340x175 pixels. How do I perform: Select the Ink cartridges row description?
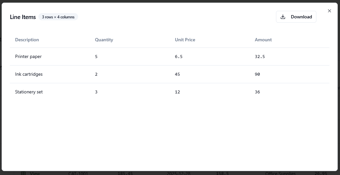[29, 74]
